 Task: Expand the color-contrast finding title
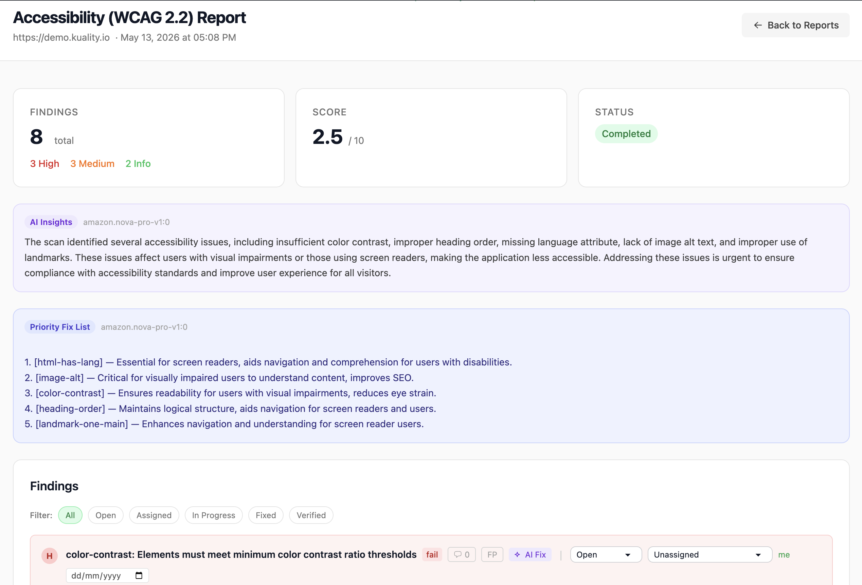coord(241,554)
